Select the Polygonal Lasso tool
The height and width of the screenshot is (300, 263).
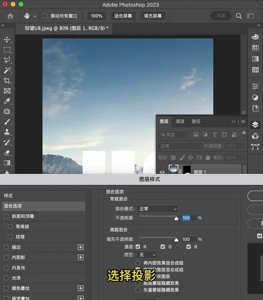(x=7, y=60)
